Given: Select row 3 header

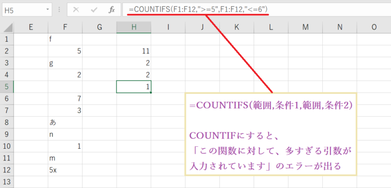Looking at the screenshot, I should point(7,63).
